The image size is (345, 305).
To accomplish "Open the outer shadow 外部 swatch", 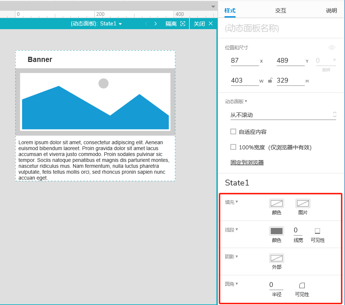I will tap(277, 258).
